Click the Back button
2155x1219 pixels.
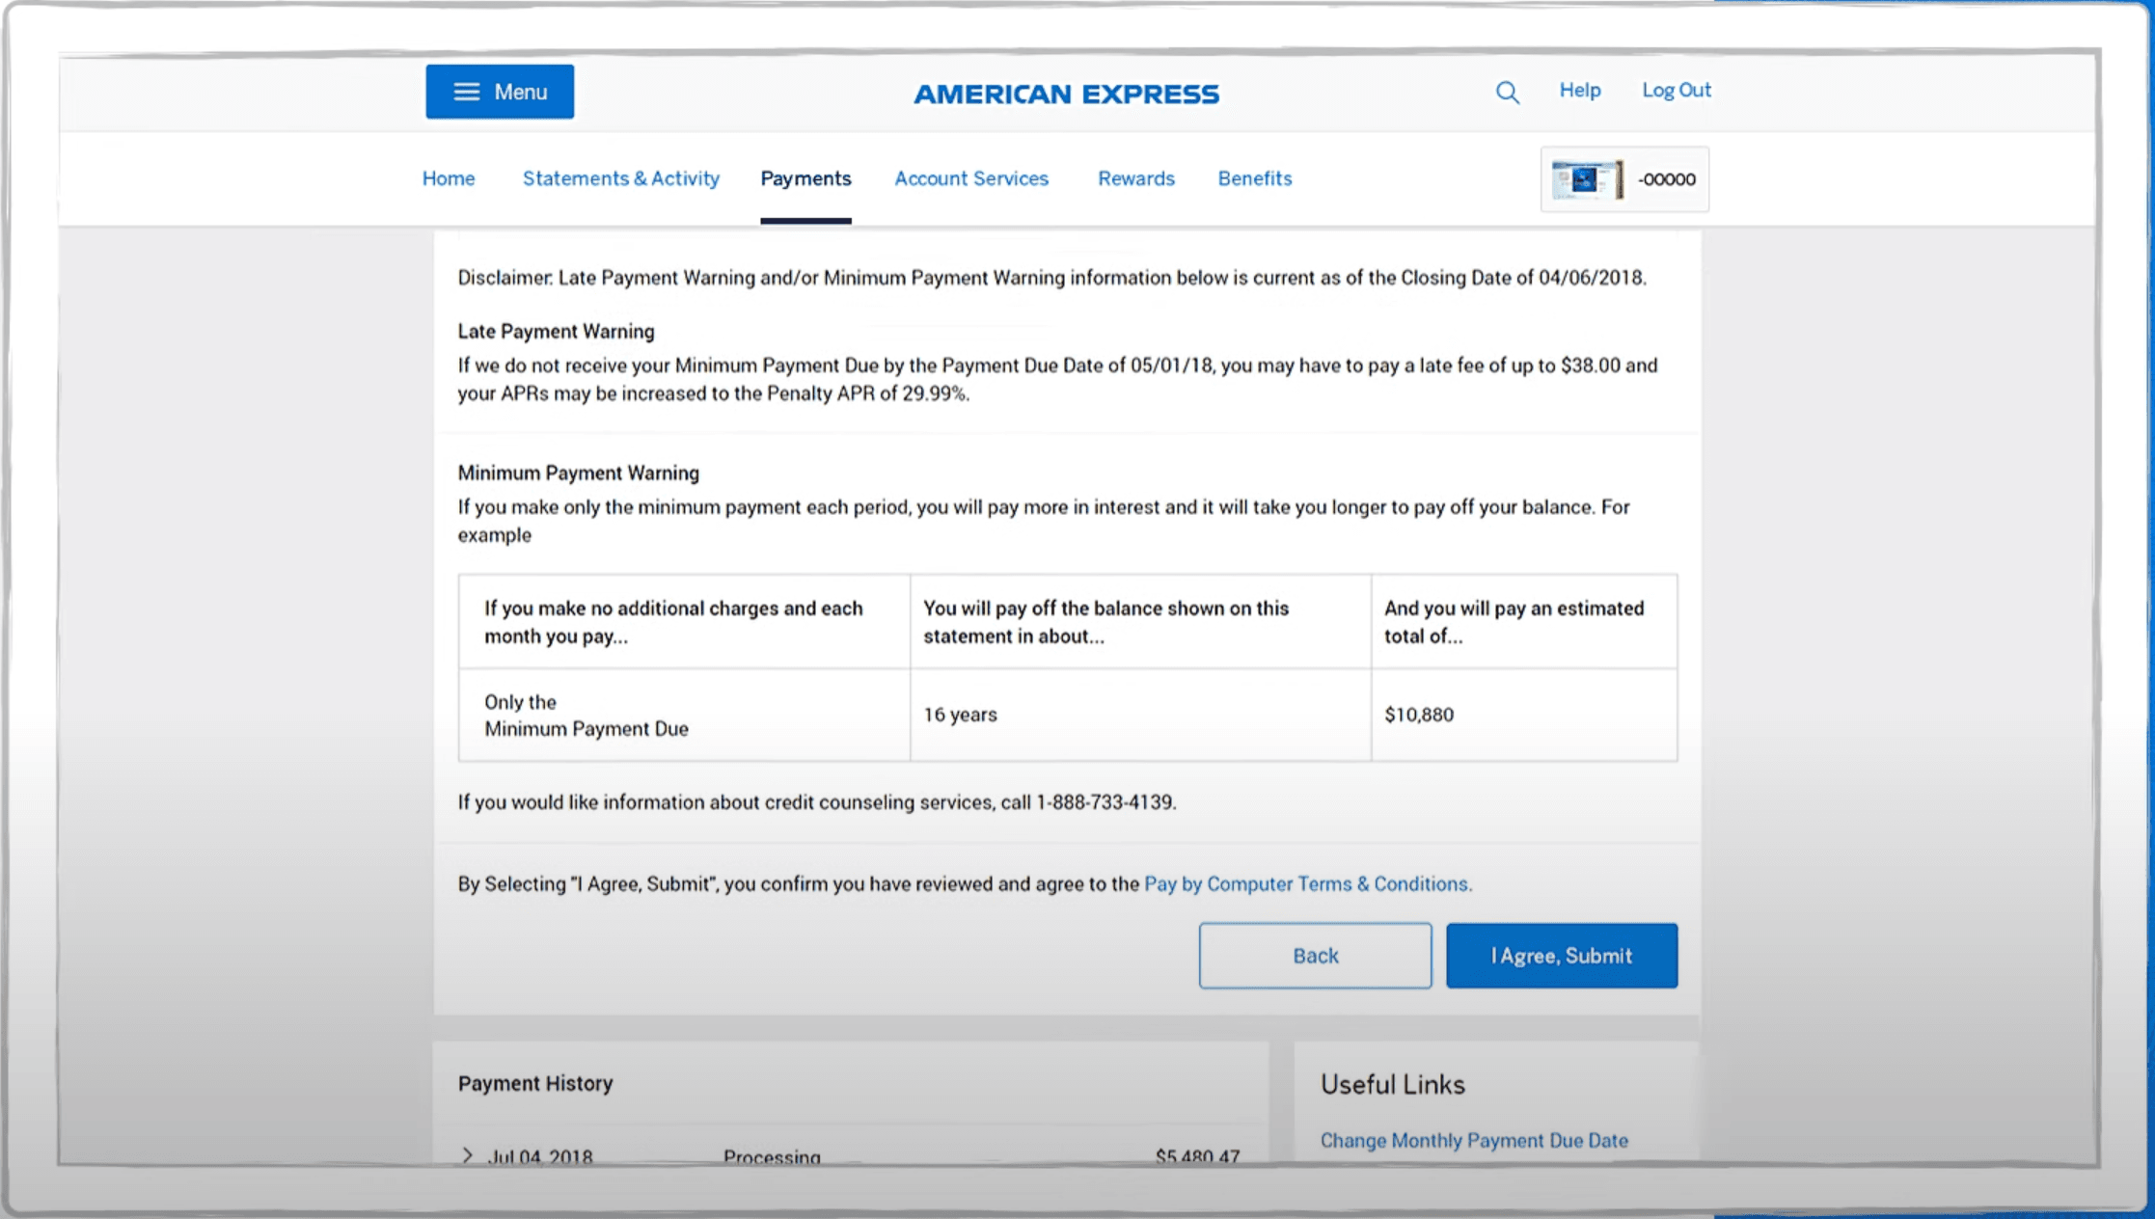coord(1315,955)
